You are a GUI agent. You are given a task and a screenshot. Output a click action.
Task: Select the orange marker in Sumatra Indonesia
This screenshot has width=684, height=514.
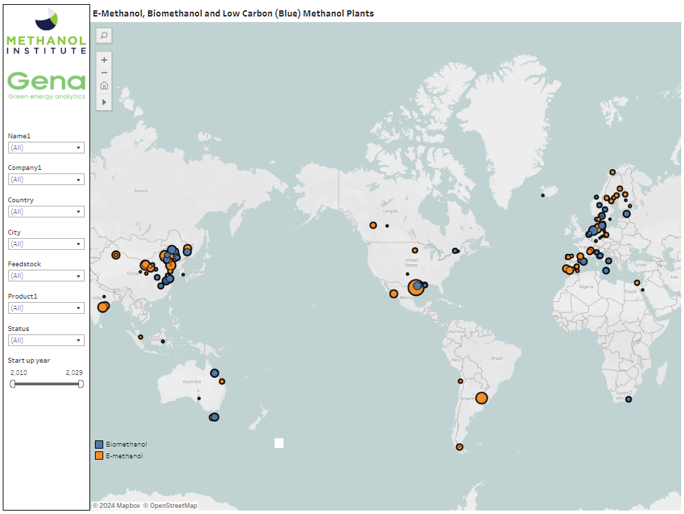[140, 337]
